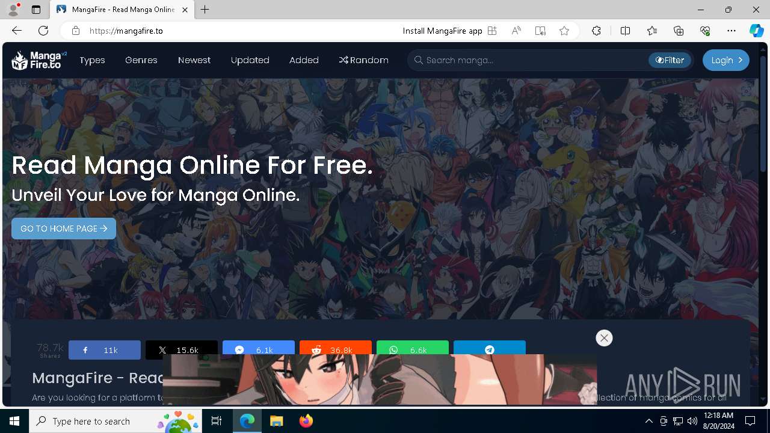This screenshot has height=433, width=770.
Task: Click the browser Back arrow
Action: point(17,31)
